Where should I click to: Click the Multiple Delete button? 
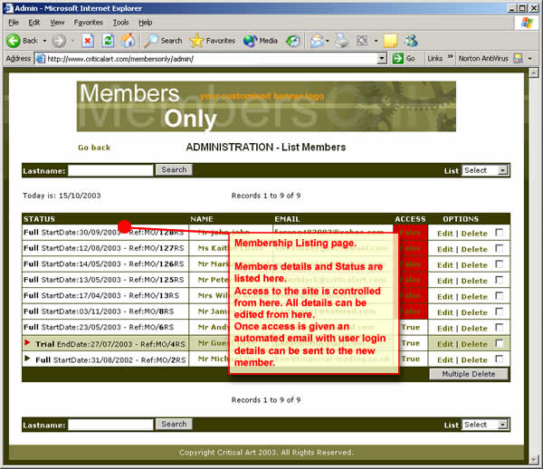469,374
